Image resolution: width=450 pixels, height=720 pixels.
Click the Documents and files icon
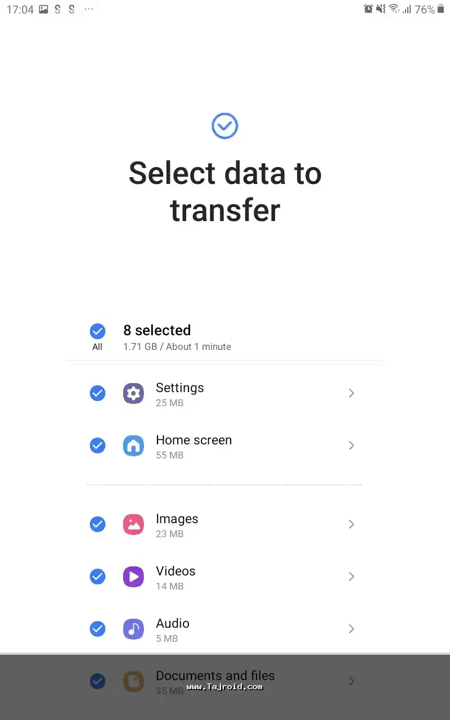pos(133,681)
